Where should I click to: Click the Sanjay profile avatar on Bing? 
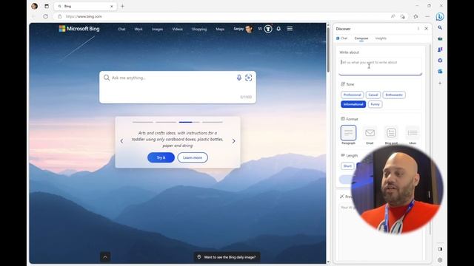[249, 29]
